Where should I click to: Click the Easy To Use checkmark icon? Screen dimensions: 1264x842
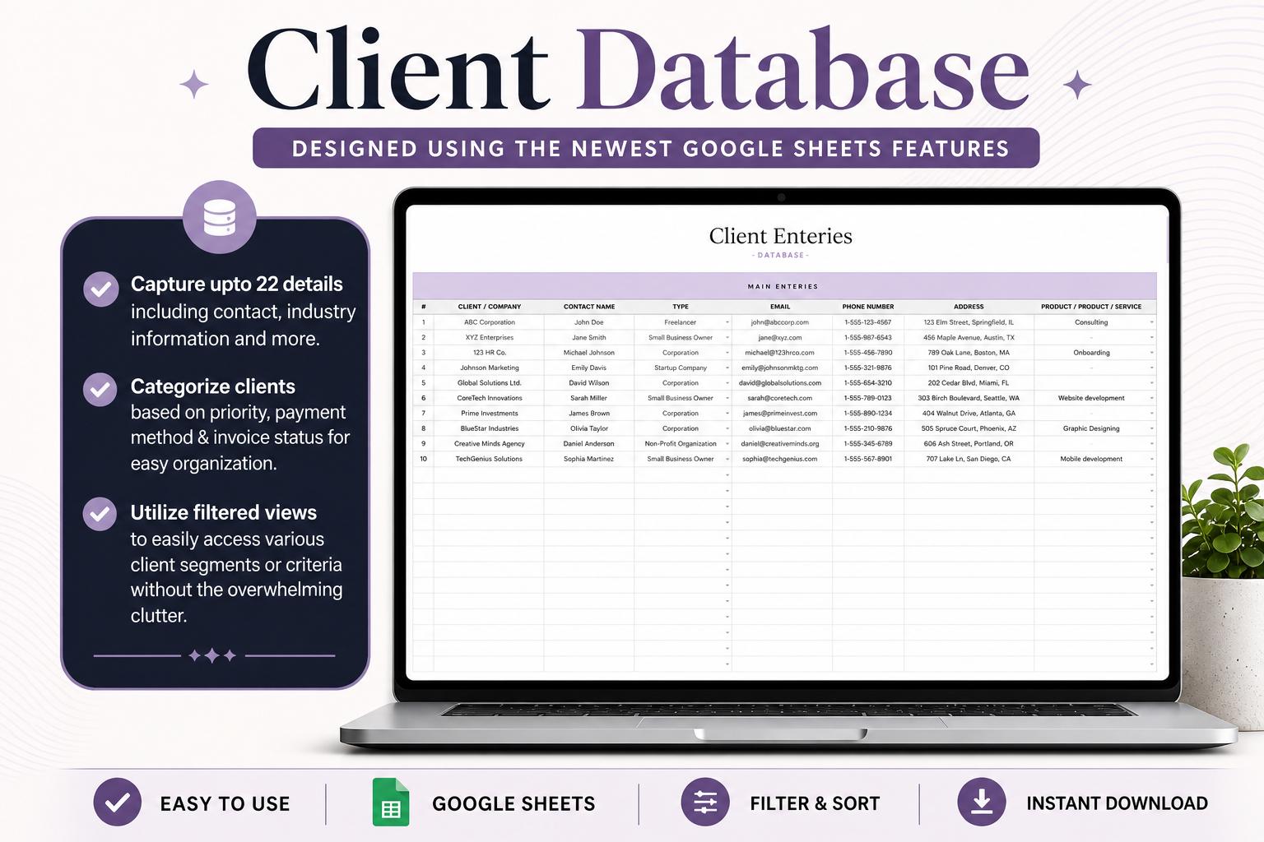tap(117, 803)
